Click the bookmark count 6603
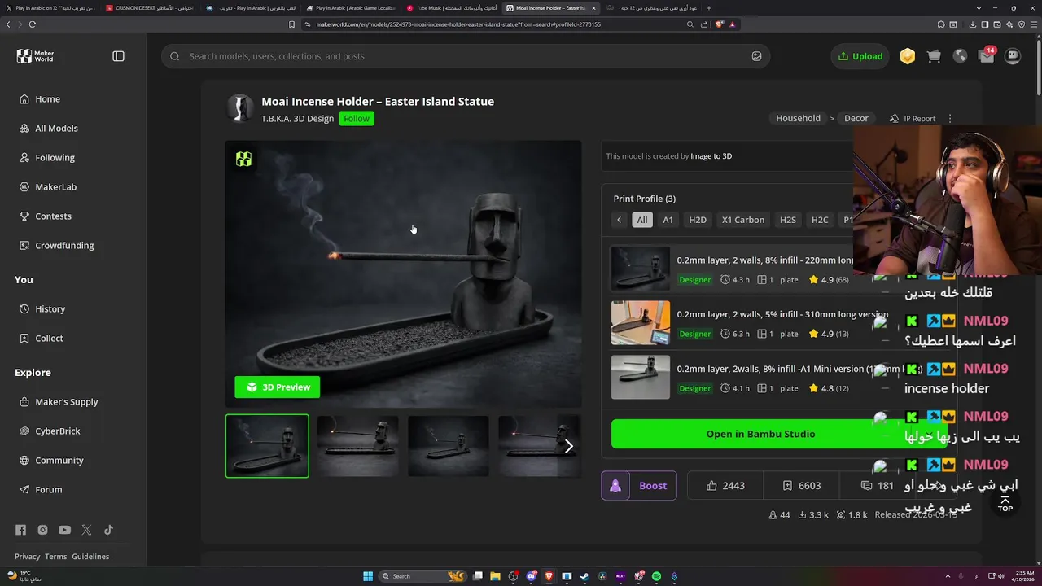Image resolution: width=1042 pixels, height=586 pixels. click(801, 486)
